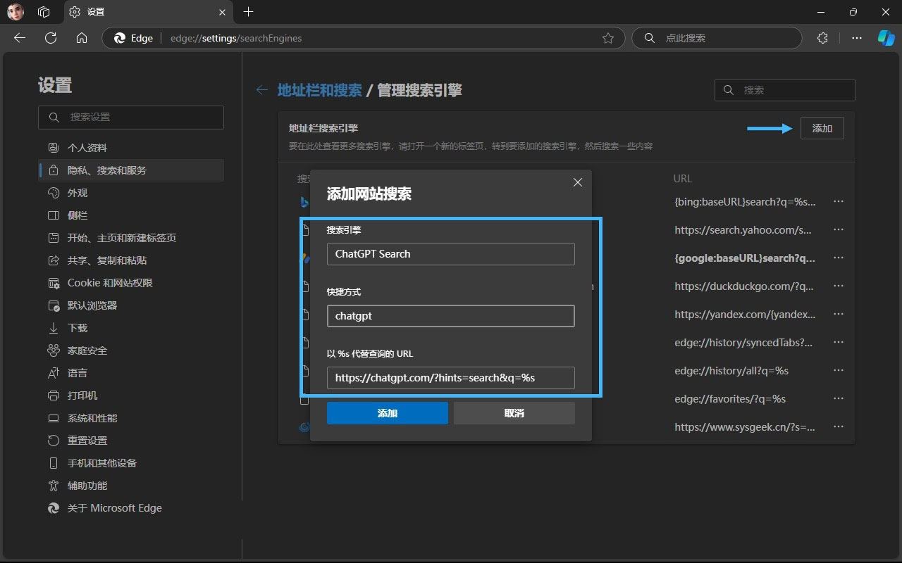This screenshot has width=902, height=563.
Task: Select the edge://favorites/?q=%s text
Action: click(x=730, y=398)
